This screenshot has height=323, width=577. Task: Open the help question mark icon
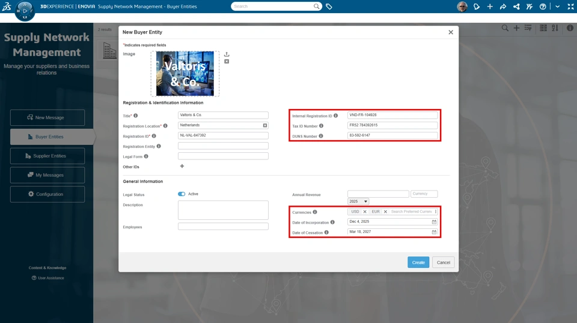click(543, 7)
